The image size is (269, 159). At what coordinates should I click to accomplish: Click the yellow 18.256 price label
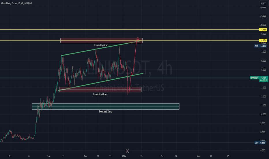263,40
